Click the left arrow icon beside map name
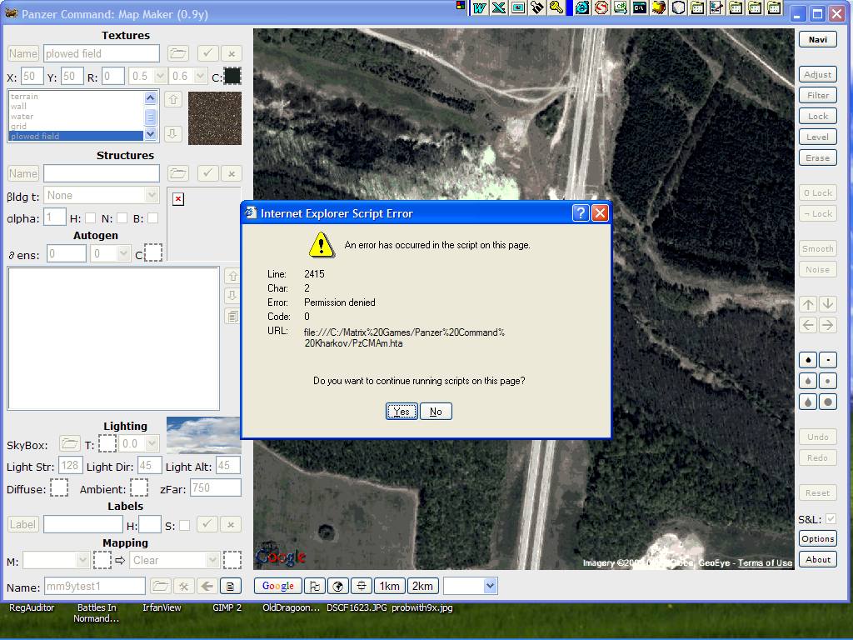 [x=207, y=586]
